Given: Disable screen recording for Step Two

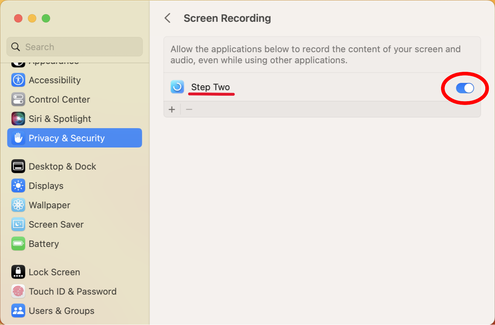Looking at the screenshot, I should coord(465,88).
